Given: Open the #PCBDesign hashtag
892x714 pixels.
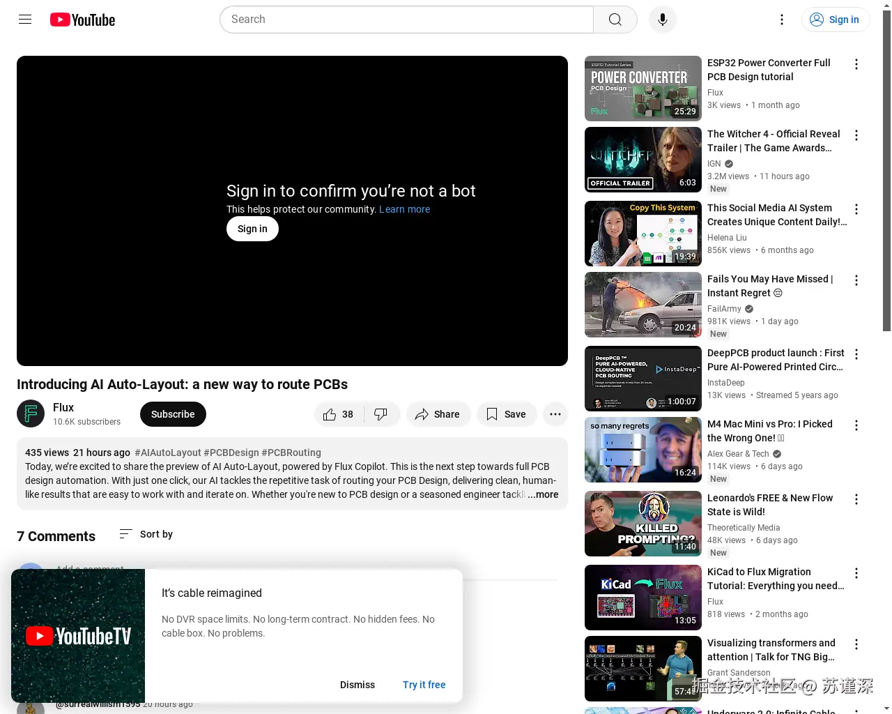Looking at the screenshot, I should [x=231, y=453].
